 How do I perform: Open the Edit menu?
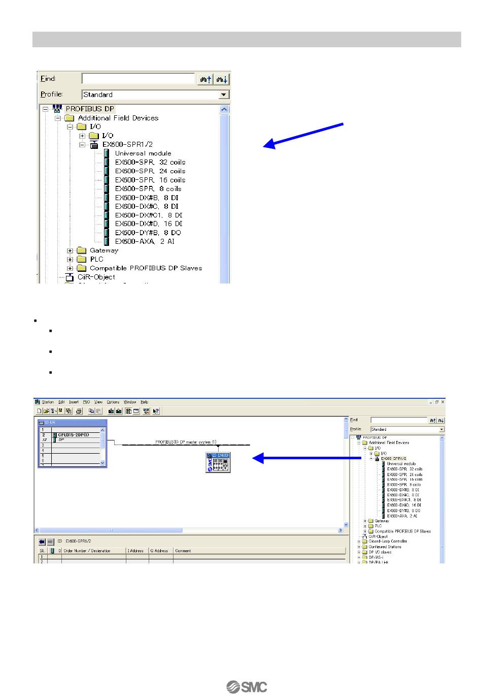pos(61,402)
